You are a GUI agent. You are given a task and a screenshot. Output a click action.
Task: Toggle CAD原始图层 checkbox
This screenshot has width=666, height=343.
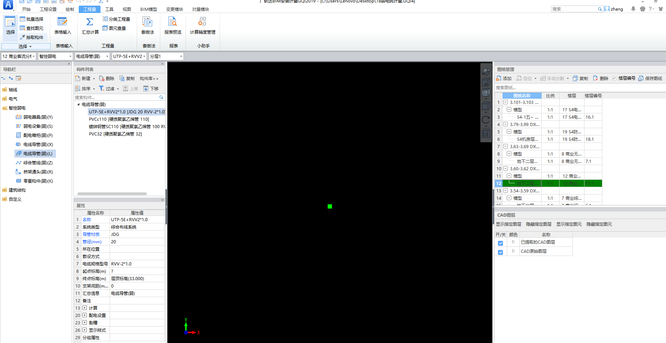pos(500,252)
